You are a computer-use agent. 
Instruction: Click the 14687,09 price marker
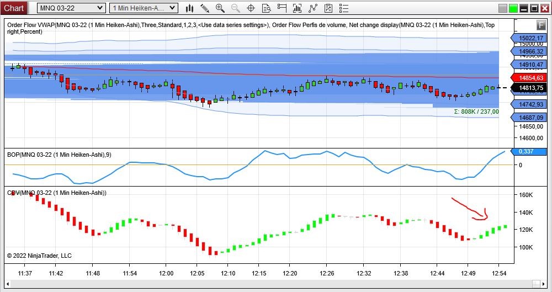[529, 118]
